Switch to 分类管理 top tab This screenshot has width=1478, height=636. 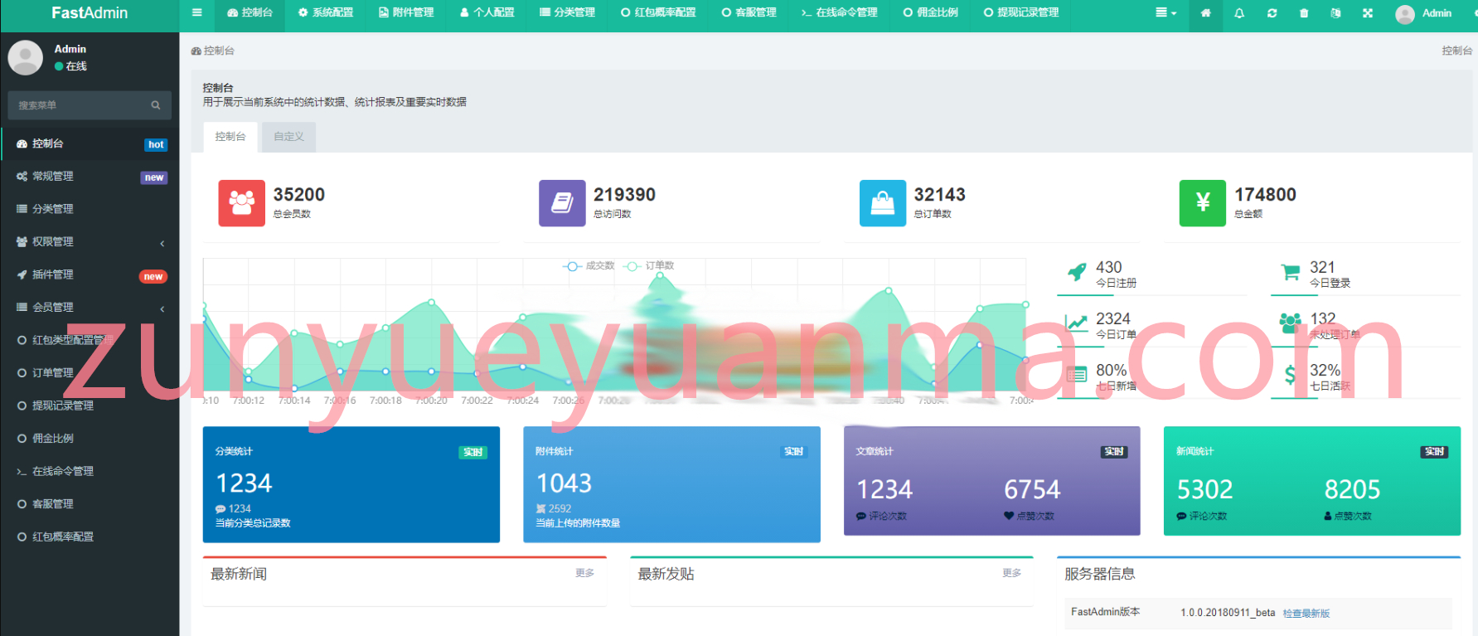click(x=568, y=12)
